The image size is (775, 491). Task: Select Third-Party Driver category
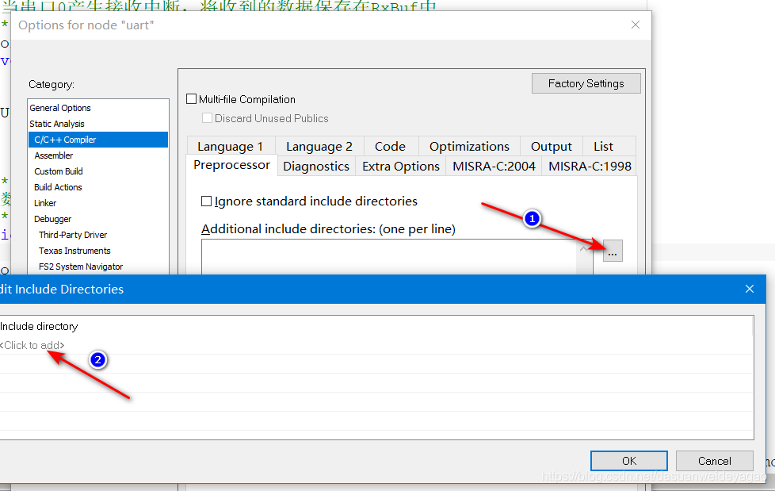pyautogui.click(x=97, y=235)
